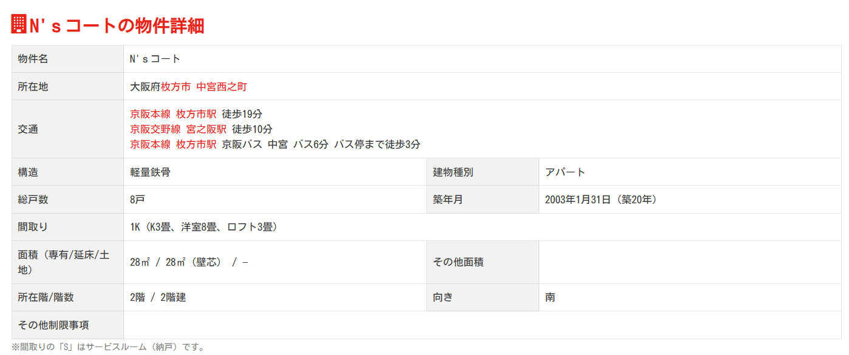Click the サービスルーム footnote below the table
Viewport: 849px width, 355px height.
pyautogui.click(x=108, y=347)
